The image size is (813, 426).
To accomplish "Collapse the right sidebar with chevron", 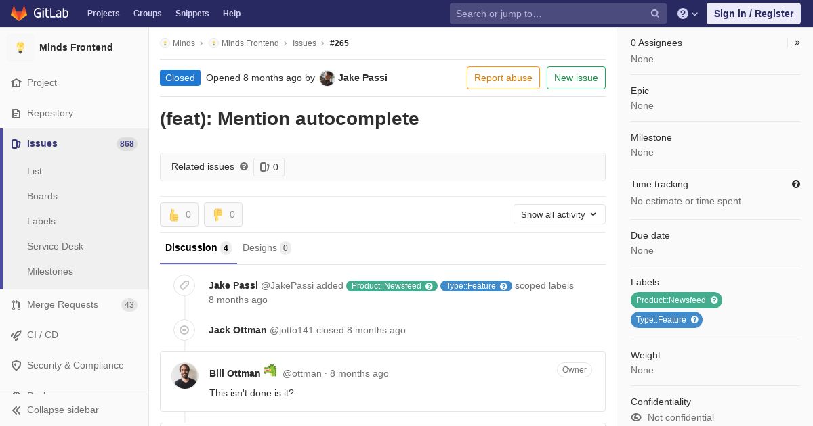I will click(x=797, y=43).
